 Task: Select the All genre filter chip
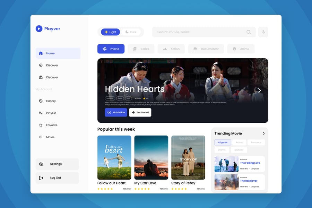[x=223, y=142]
